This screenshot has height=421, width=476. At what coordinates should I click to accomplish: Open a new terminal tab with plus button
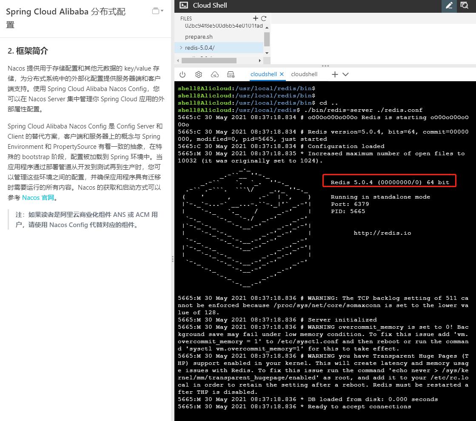[335, 74]
